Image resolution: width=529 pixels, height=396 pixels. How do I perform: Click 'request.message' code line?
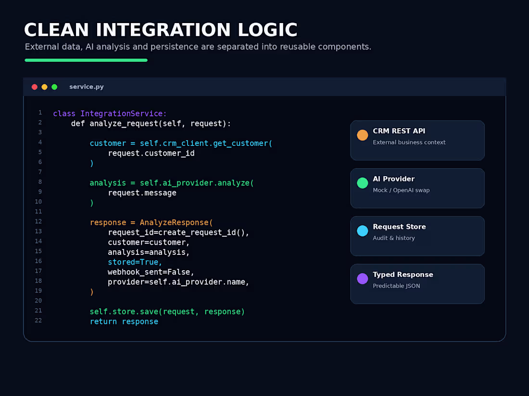coord(142,193)
